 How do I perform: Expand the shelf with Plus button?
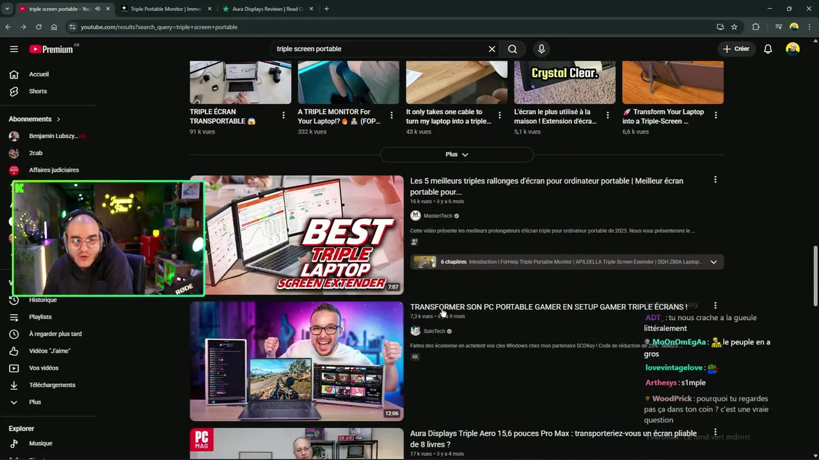(457, 155)
